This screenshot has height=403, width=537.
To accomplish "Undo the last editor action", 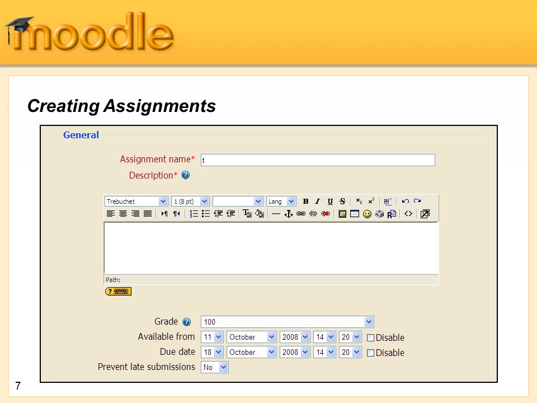I will click(405, 201).
